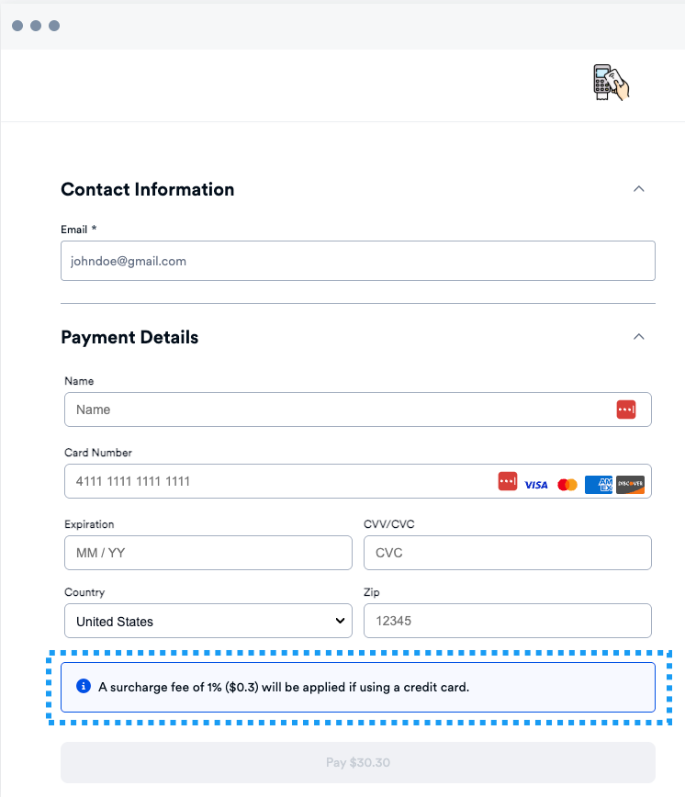Click the card terminal logo icon
The image size is (685, 797).
point(611,83)
